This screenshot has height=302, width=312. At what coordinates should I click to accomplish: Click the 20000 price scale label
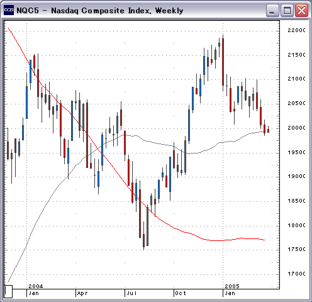tap(296, 128)
